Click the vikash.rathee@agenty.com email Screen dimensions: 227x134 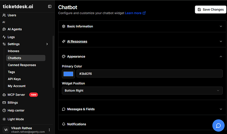pos(28,132)
